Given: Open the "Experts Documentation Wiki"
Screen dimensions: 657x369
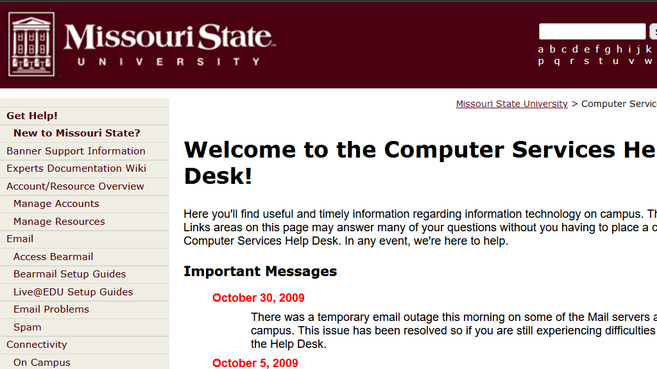Looking at the screenshot, I should click(x=77, y=168).
